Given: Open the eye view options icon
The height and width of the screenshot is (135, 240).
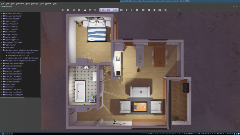Looking at the screenshot, I should pos(79,10).
